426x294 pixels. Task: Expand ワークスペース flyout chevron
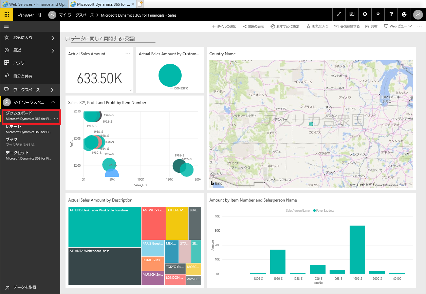52,90
